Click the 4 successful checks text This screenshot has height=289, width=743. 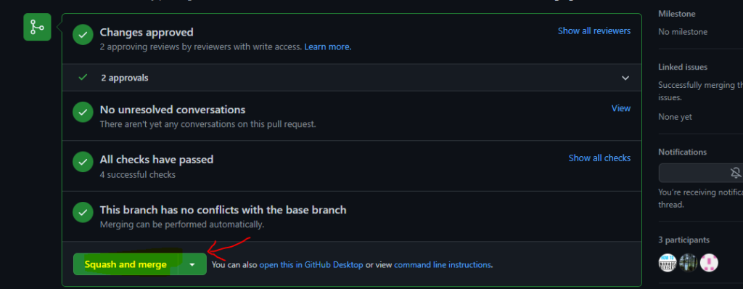coord(137,174)
